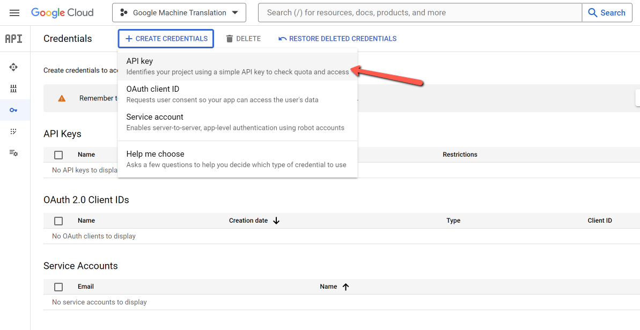Click the project selector dropdown arrow

235,13
